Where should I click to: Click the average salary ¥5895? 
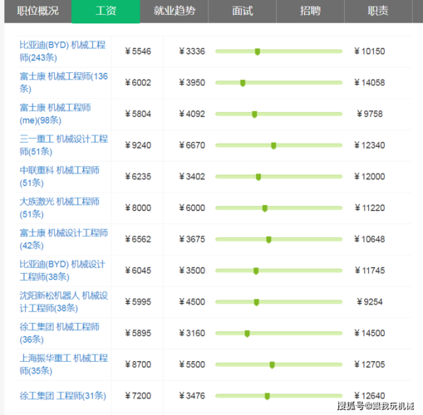pos(138,333)
